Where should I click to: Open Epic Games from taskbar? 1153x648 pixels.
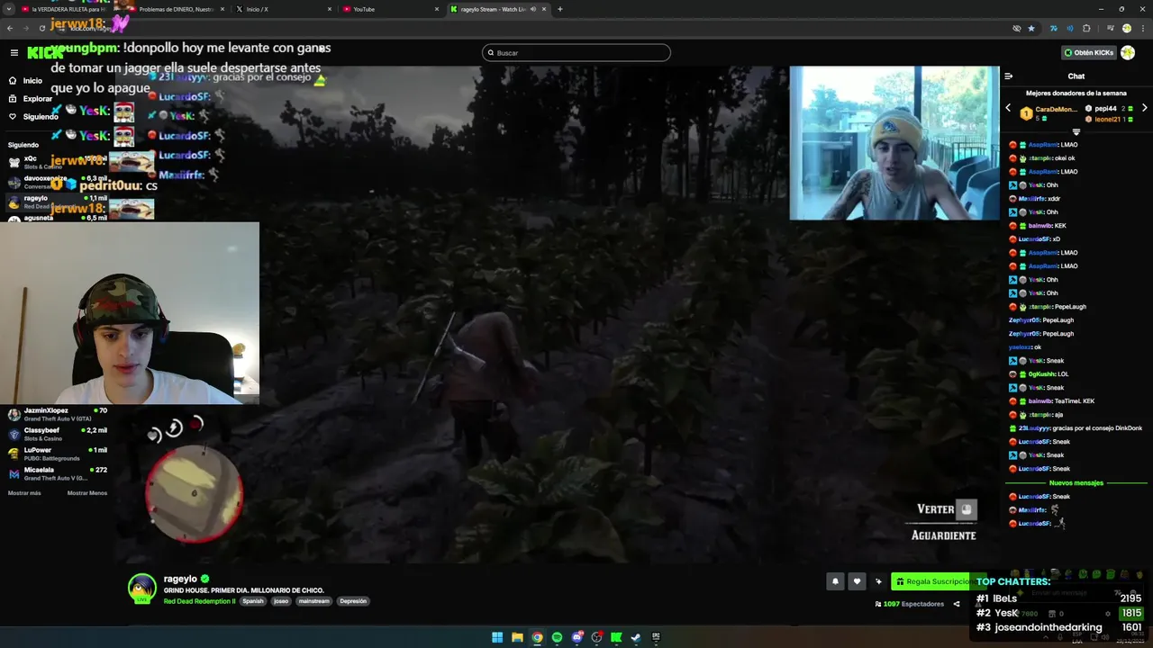(x=656, y=637)
